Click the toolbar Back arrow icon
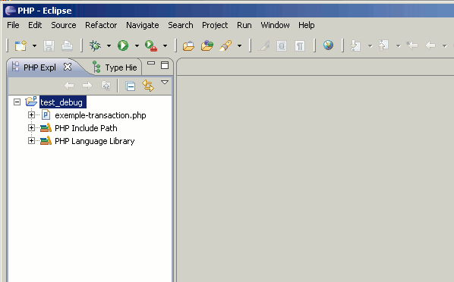Screen dimensions: 454x282 tap(430, 45)
